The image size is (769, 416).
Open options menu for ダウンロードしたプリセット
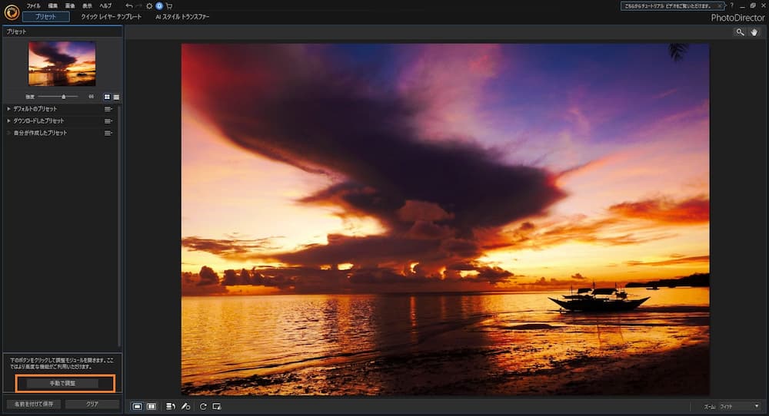tap(108, 121)
